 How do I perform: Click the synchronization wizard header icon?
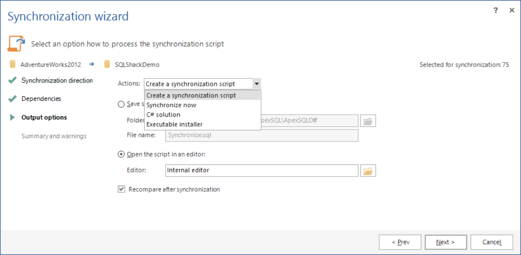coord(15,43)
